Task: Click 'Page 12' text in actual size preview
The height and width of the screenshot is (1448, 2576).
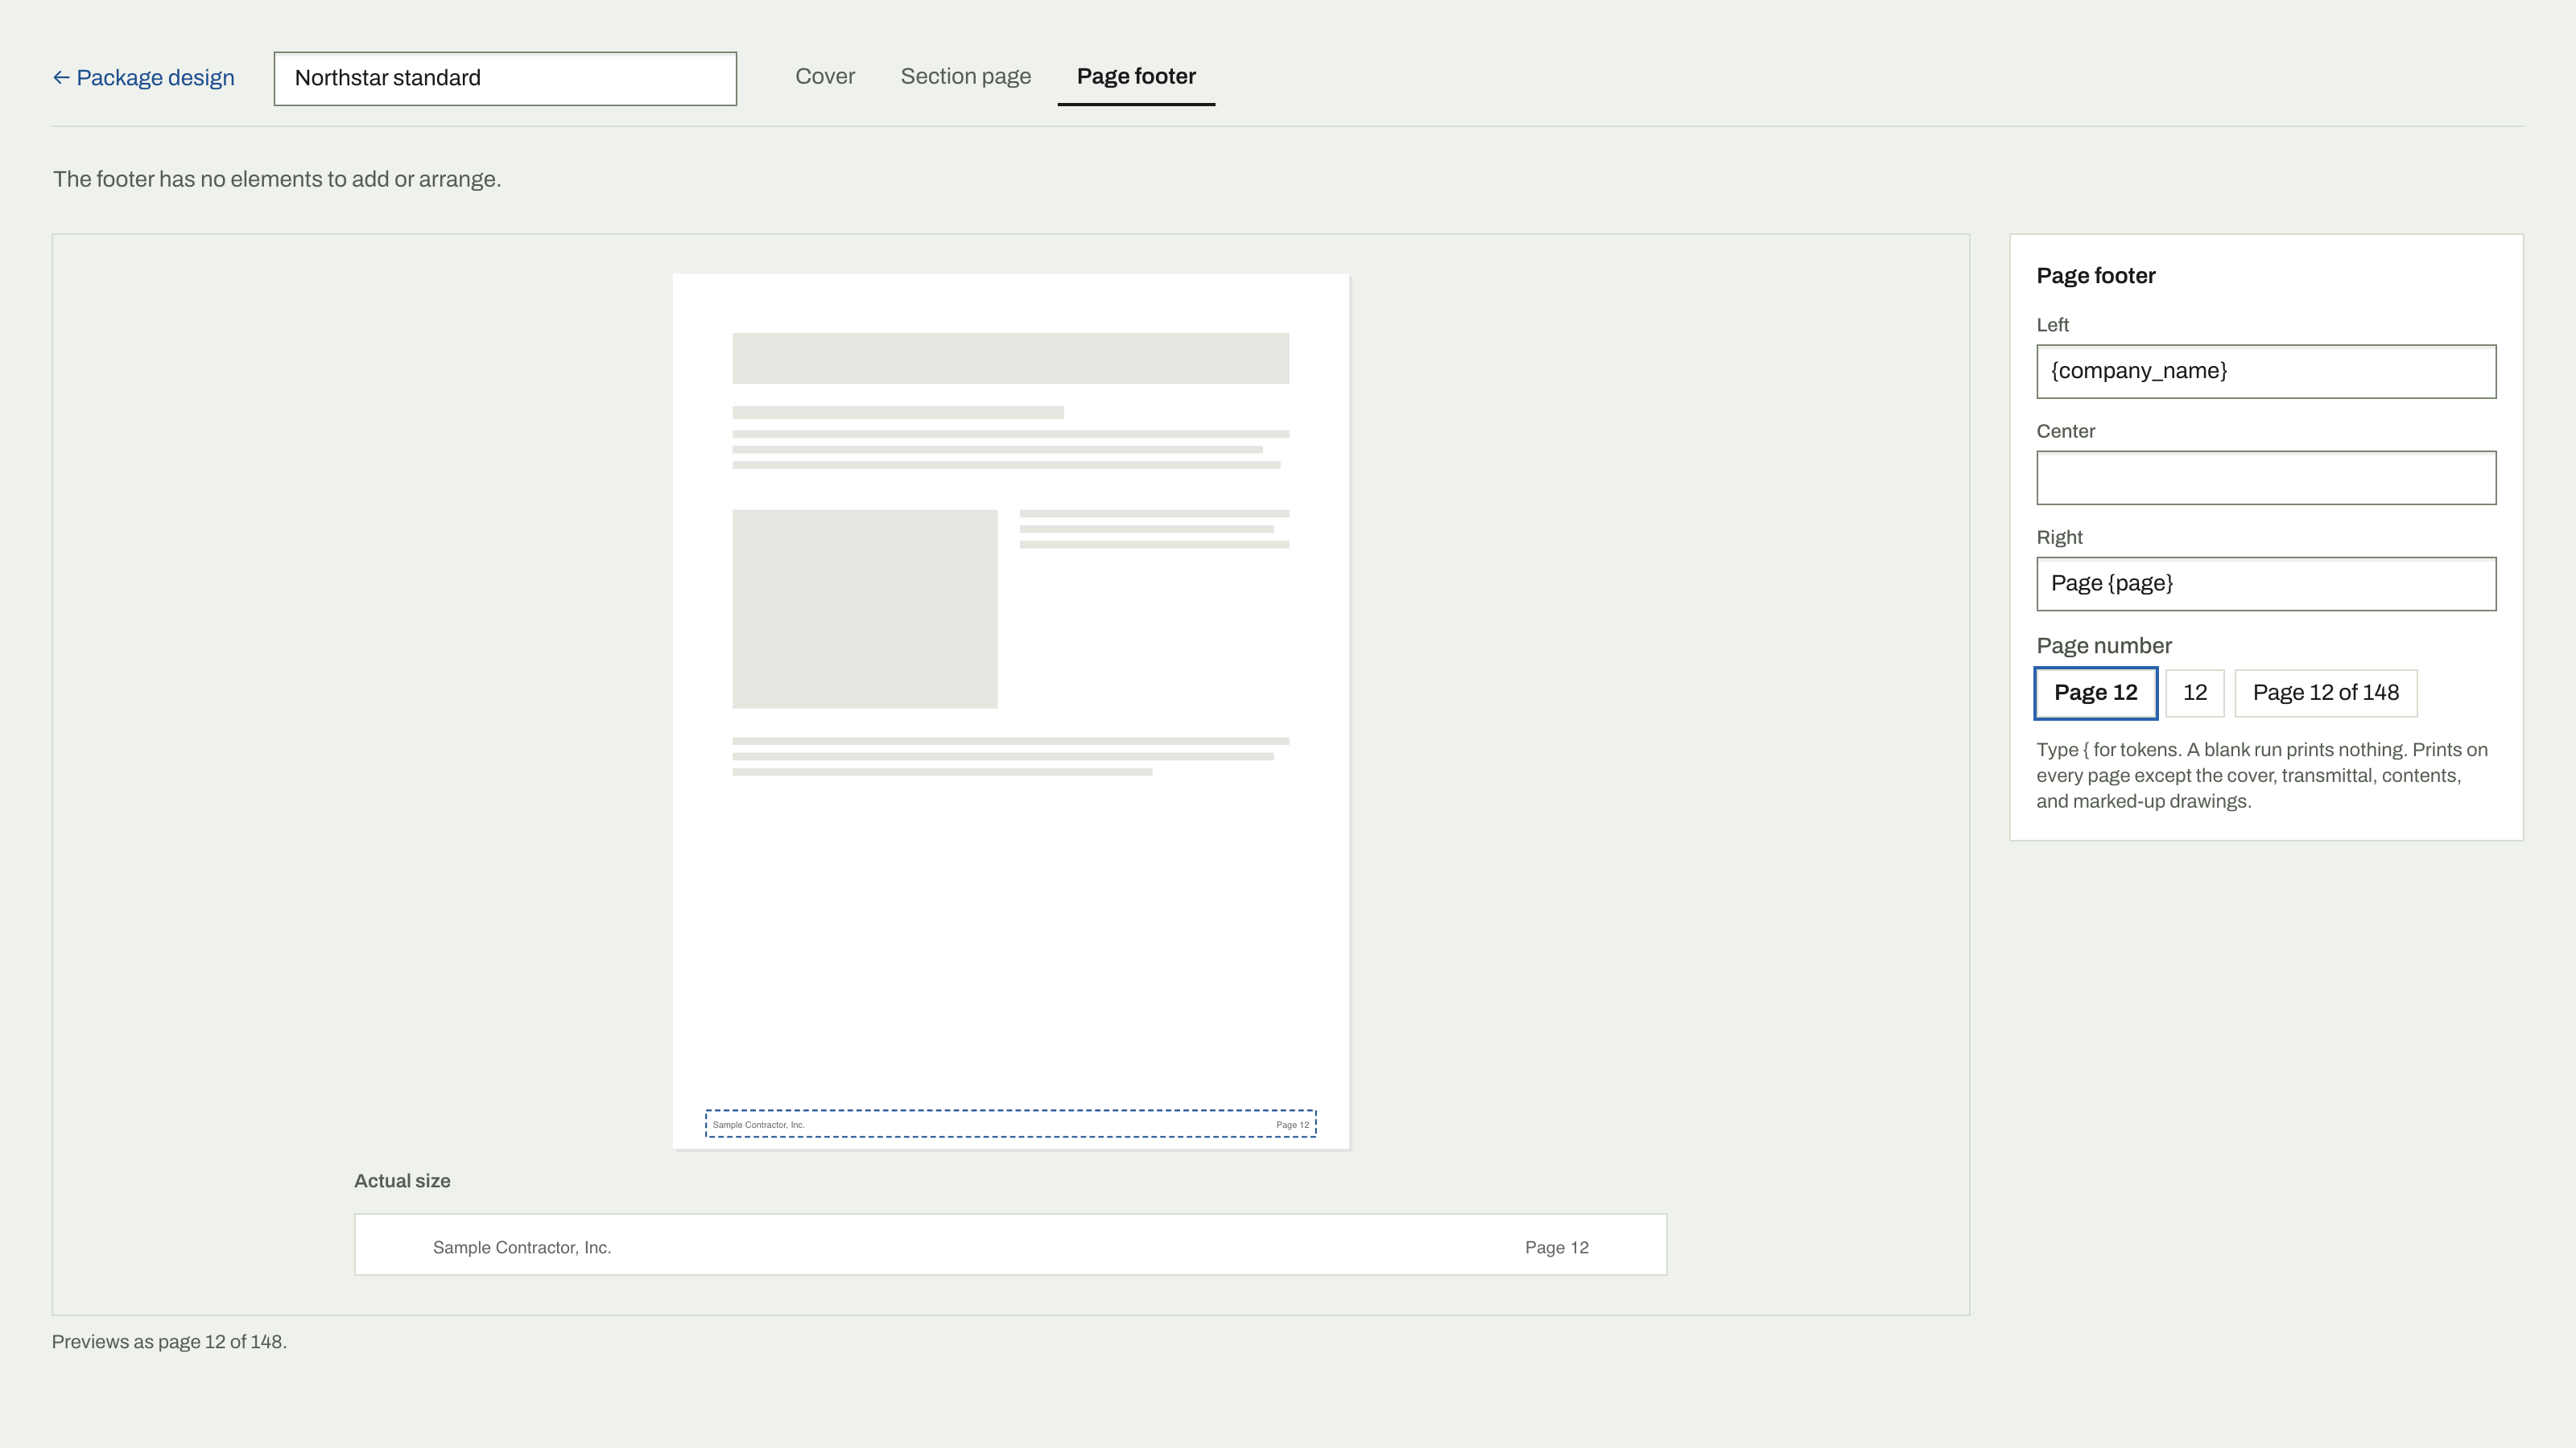Action: tap(1556, 1247)
